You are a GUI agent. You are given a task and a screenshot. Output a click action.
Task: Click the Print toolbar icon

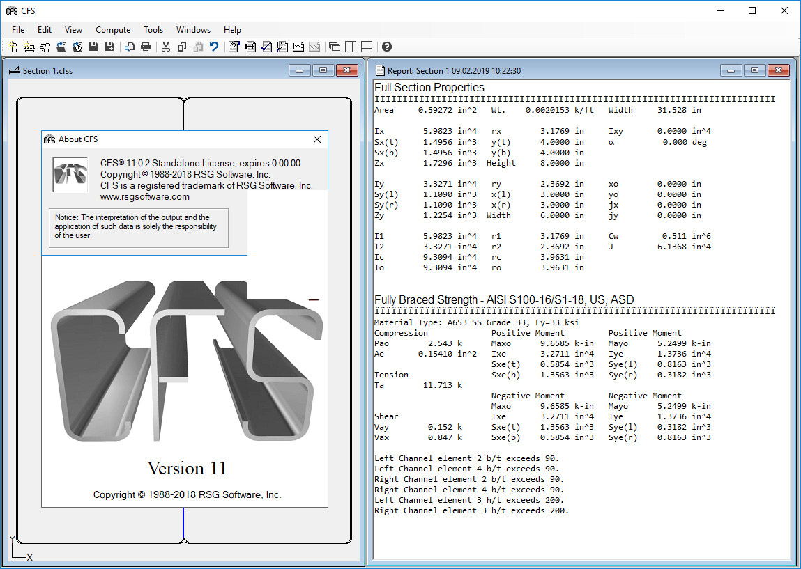tap(146, 47)
